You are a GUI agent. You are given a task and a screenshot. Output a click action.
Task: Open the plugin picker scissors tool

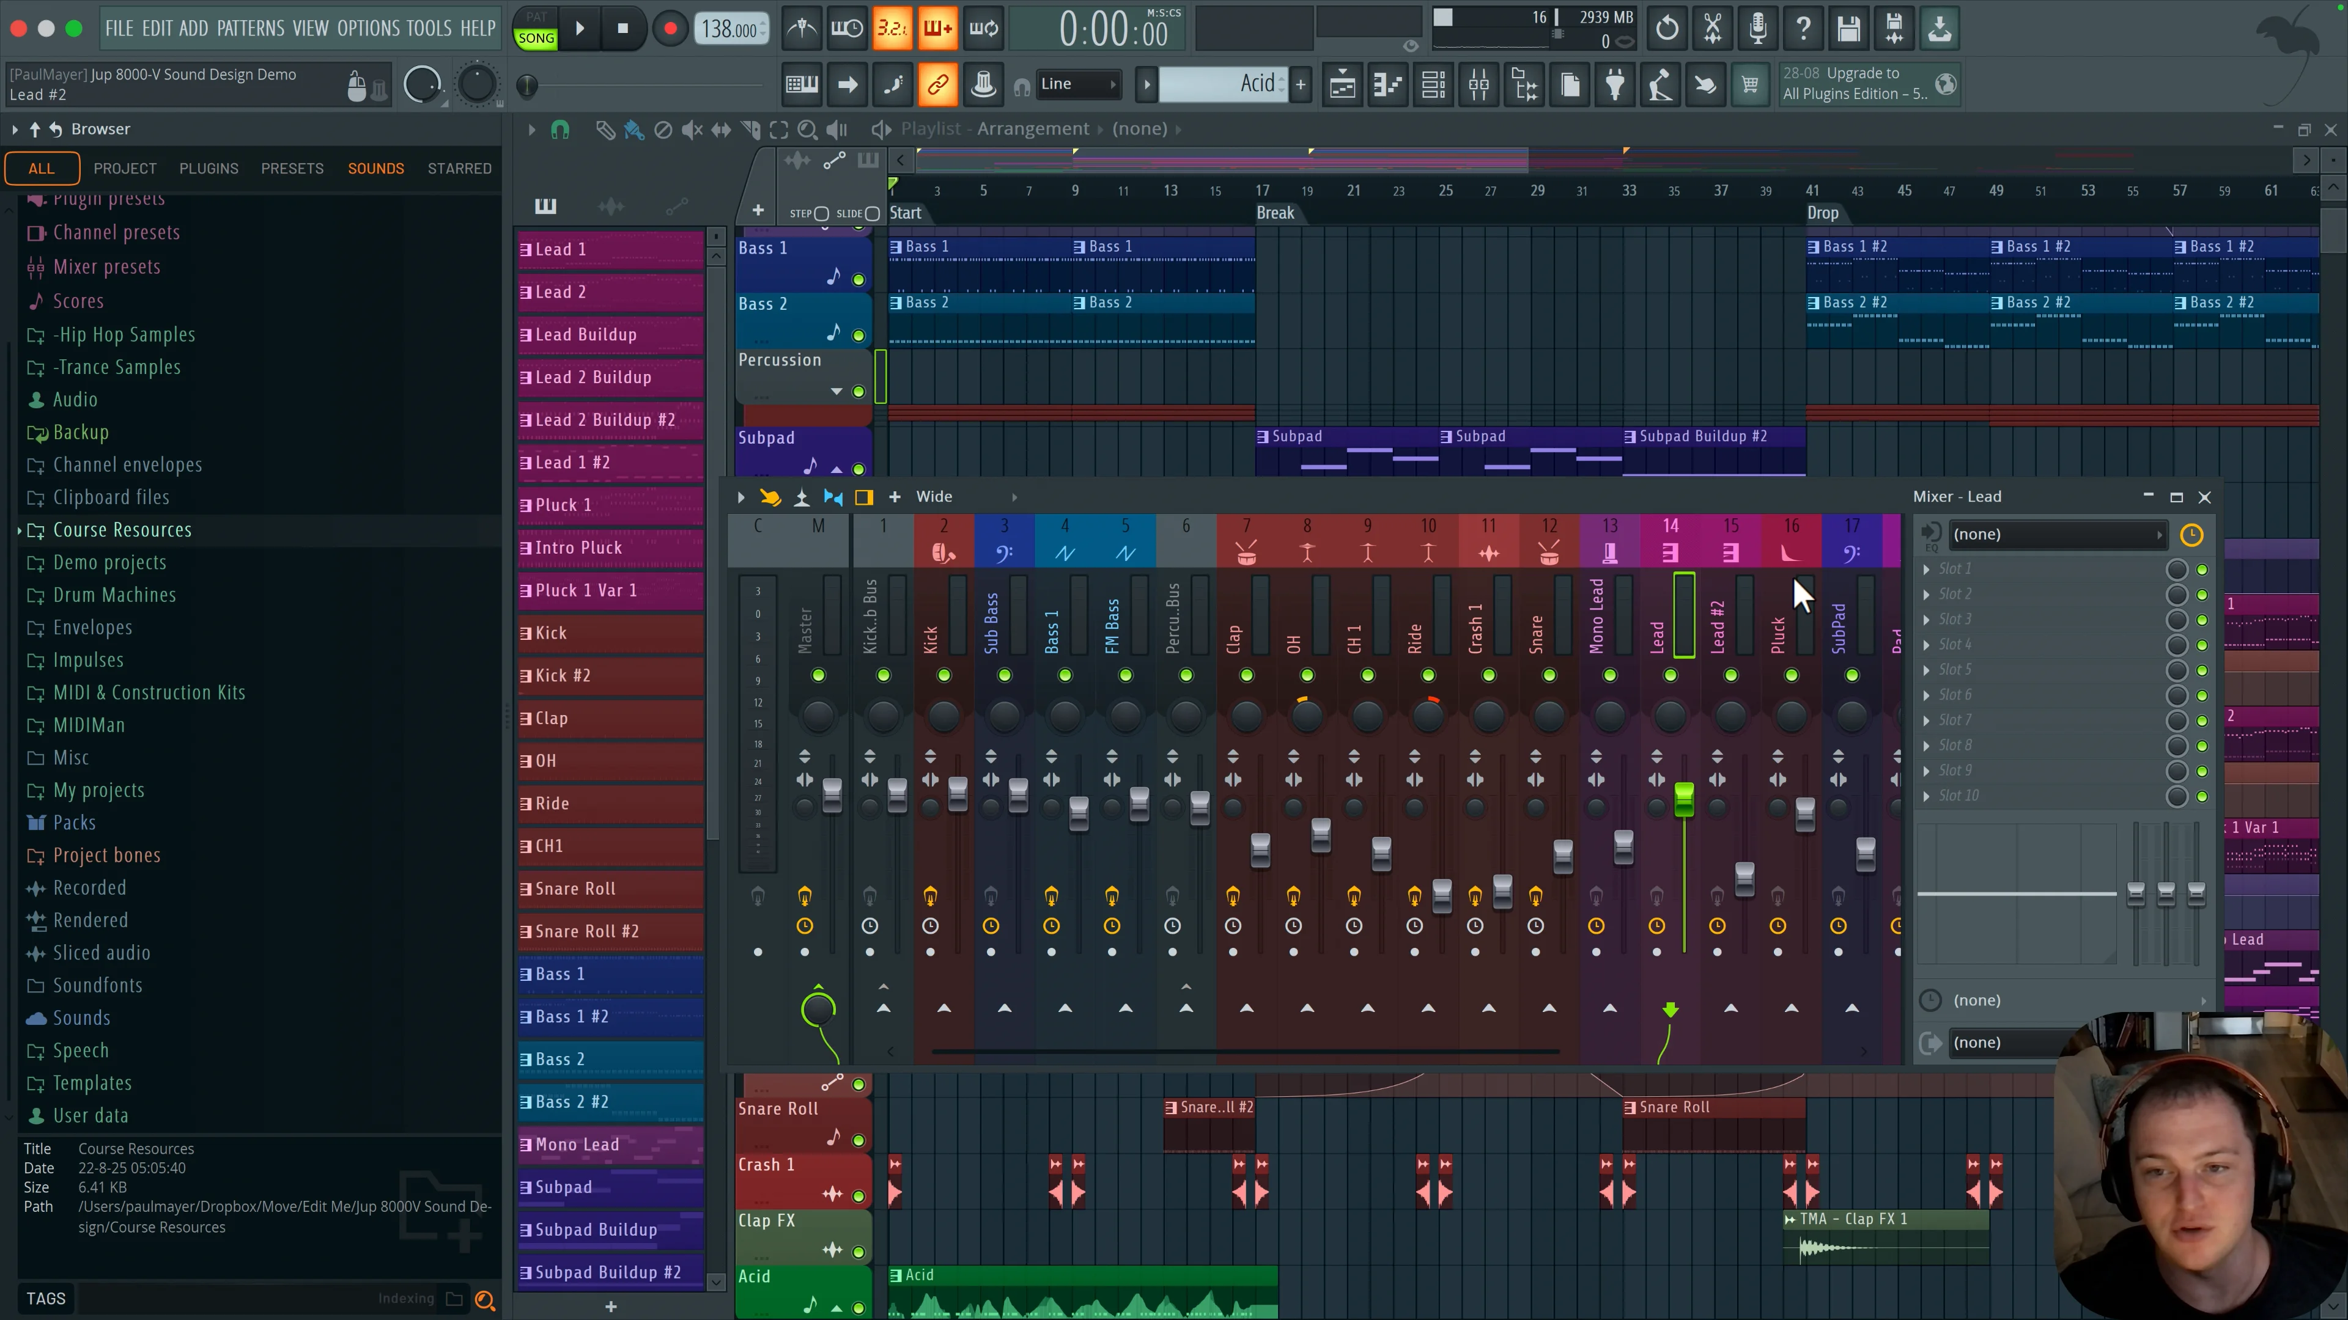(x=1712, y=28)
